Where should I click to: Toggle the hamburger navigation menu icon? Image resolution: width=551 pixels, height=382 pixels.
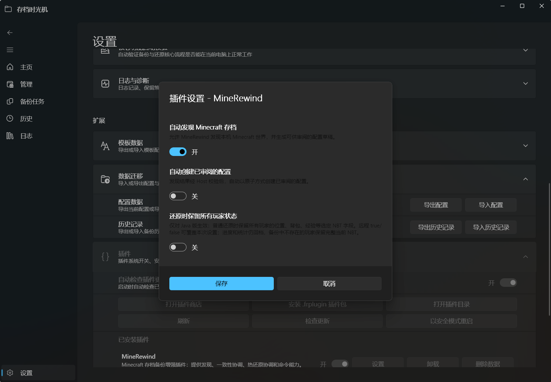pos(10,50)
